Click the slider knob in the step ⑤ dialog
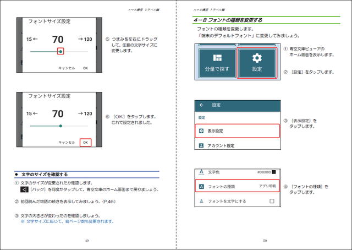This screenshot has width=352, height=250. 61,51
